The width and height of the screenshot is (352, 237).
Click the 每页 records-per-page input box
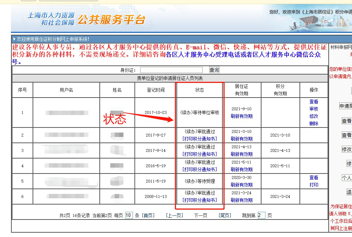[x=129, y=215]
